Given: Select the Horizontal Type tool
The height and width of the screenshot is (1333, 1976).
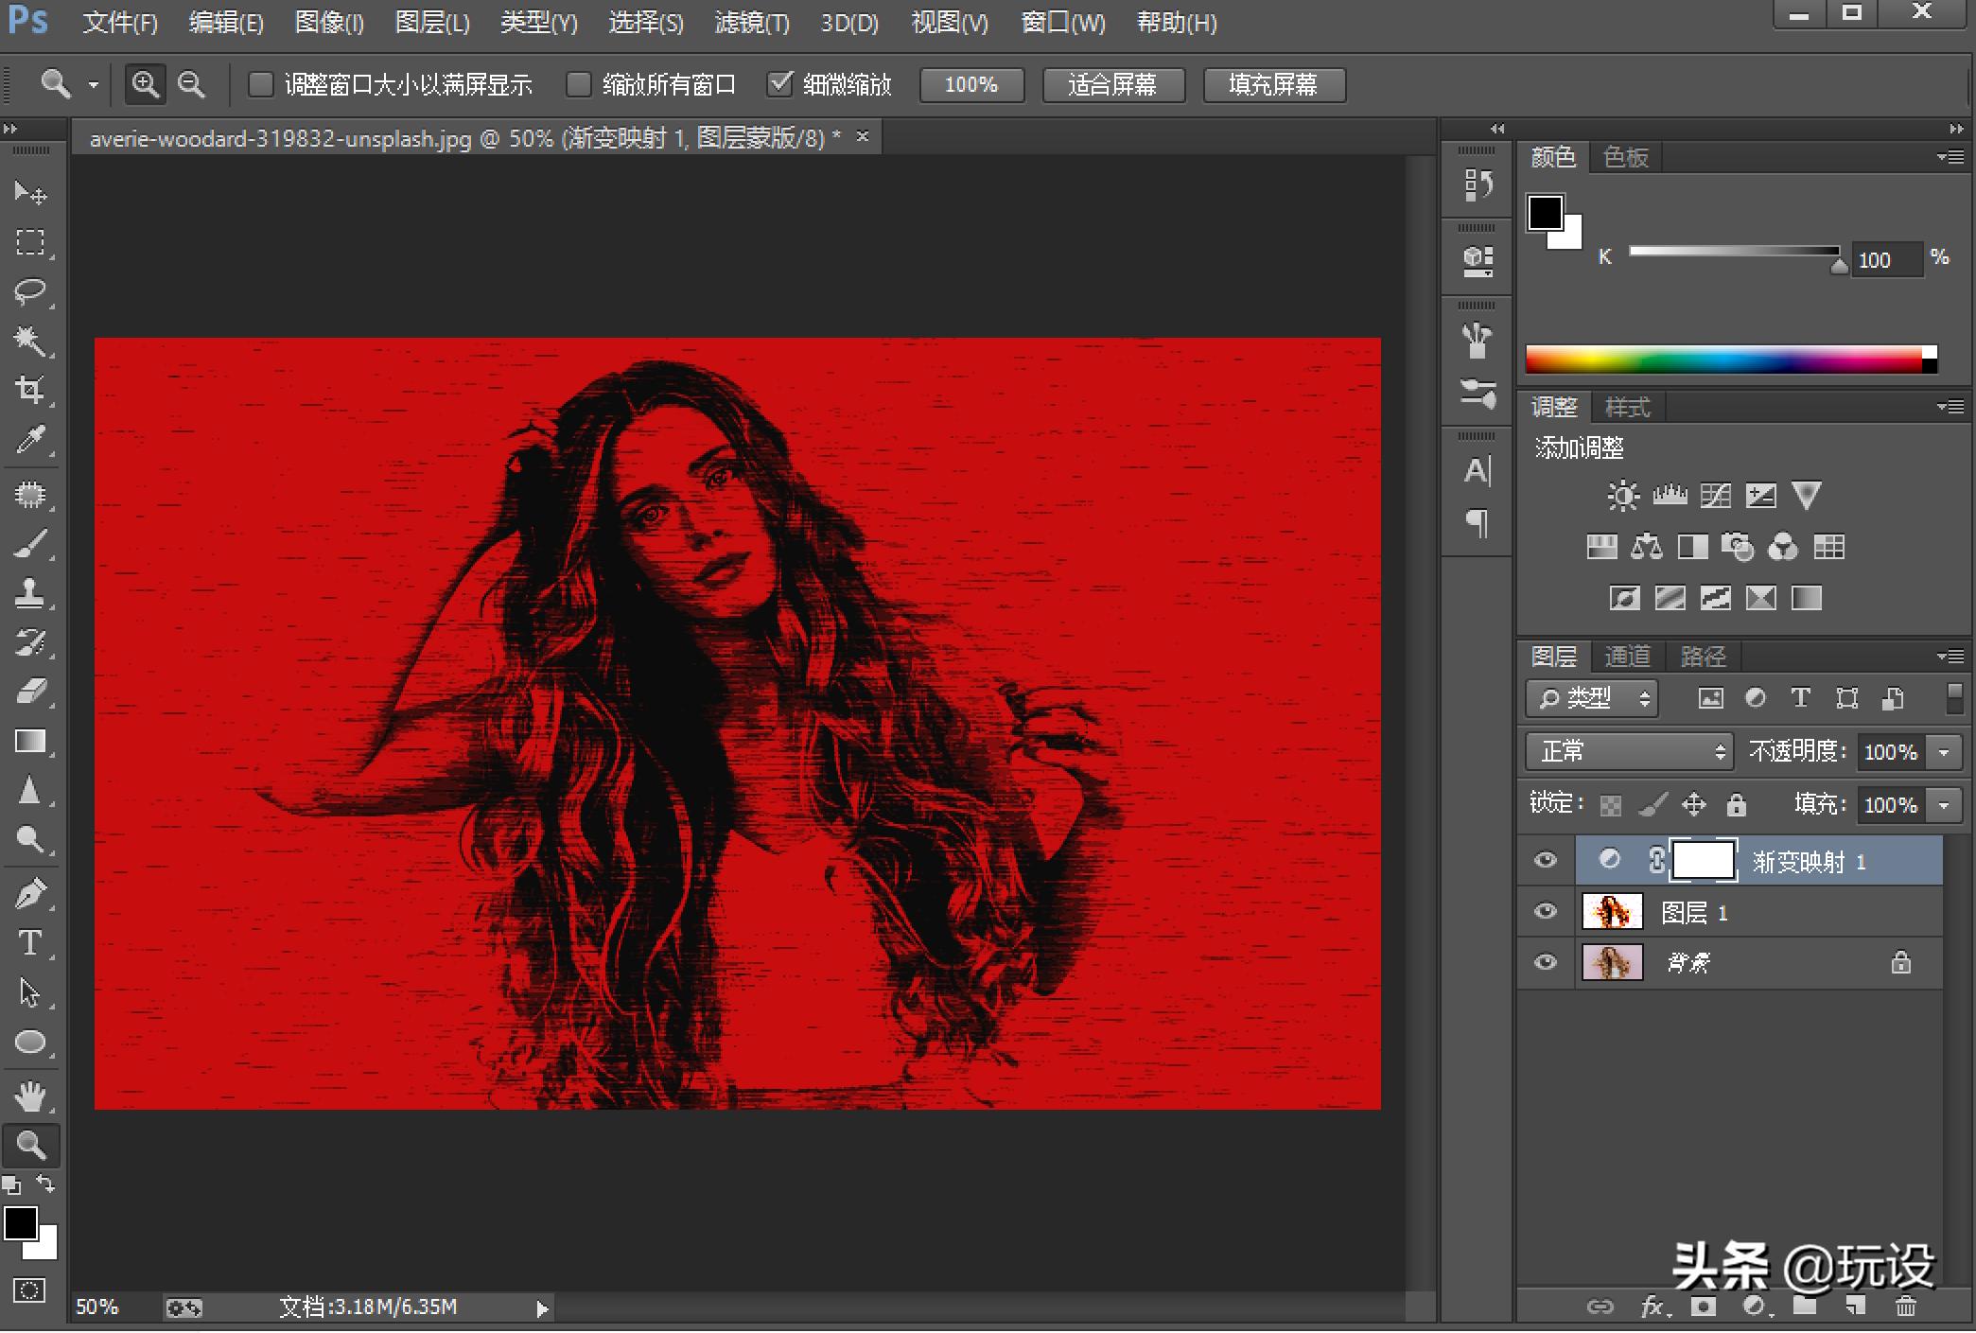Looking at the screenshot, I should (x=30, y=943).
